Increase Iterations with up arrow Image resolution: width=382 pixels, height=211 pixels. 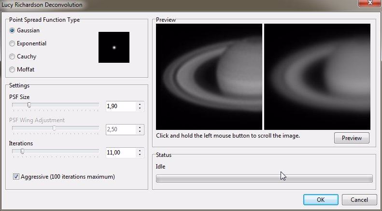[x=140, y=151]
